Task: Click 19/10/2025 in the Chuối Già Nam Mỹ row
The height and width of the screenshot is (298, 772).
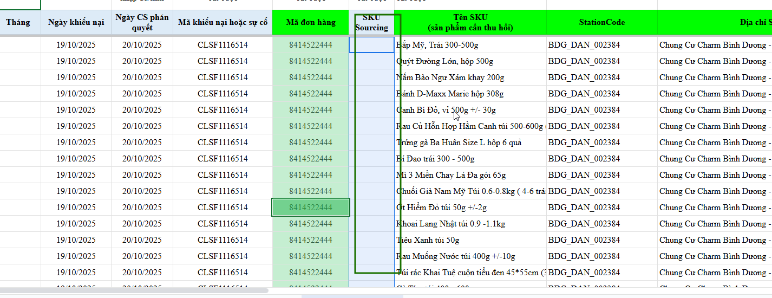Action: coord(76,191)
